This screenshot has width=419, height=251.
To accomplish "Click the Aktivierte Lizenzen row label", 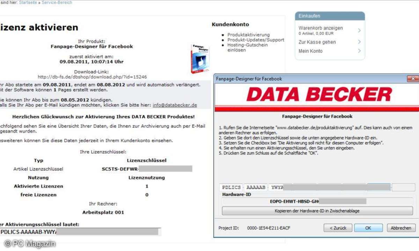I will [38, 186].
